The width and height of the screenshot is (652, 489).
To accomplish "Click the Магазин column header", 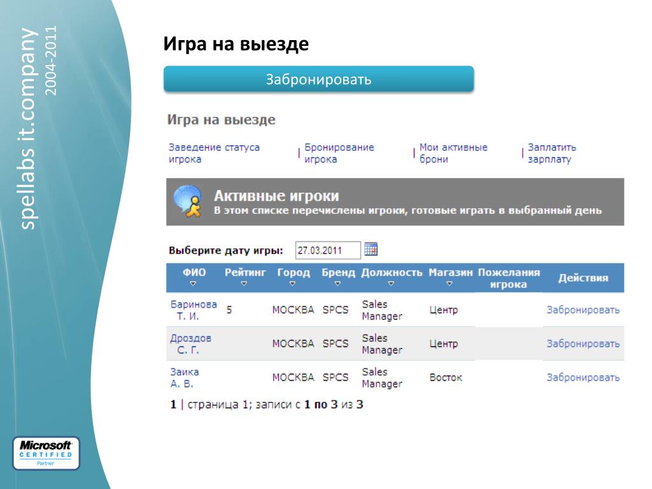I will [450, 273].
